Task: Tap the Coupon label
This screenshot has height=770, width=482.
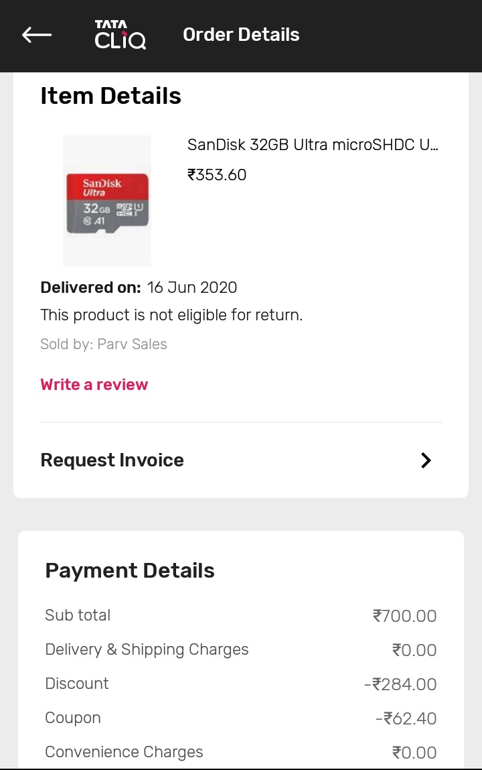Action: (73, 718)
